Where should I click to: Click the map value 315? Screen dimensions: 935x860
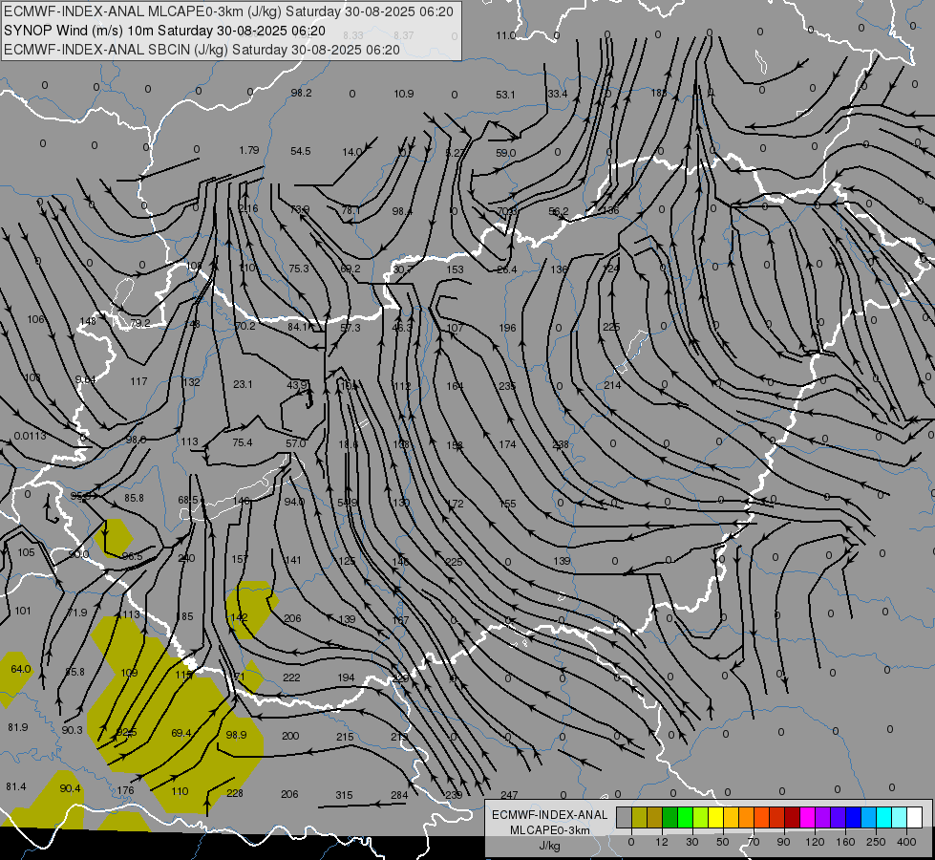344,795
